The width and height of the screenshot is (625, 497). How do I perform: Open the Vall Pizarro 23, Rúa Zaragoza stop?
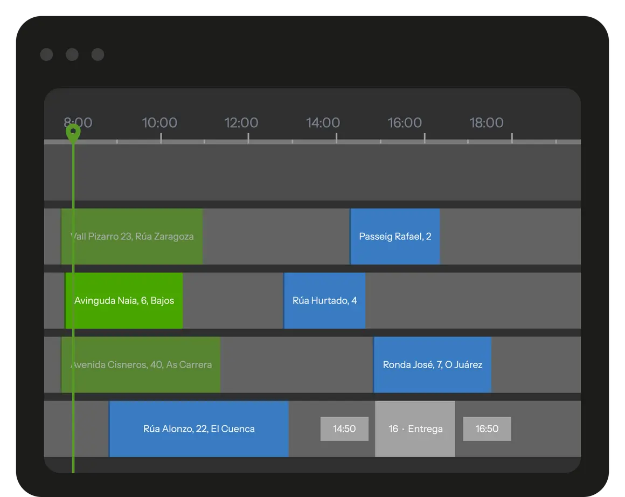[133, 237]
